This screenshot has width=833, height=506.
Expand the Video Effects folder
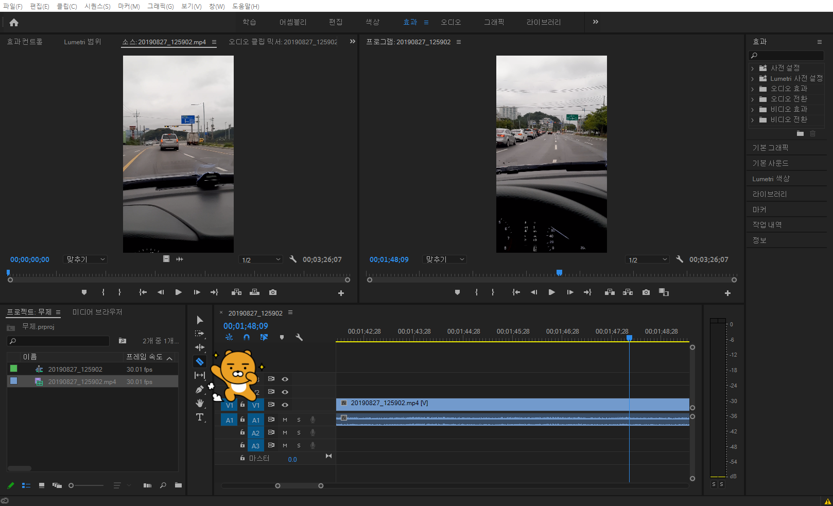pos(752,110)
